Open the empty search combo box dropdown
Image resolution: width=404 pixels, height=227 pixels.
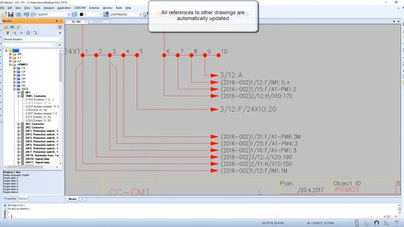click(x=55, y=45)
